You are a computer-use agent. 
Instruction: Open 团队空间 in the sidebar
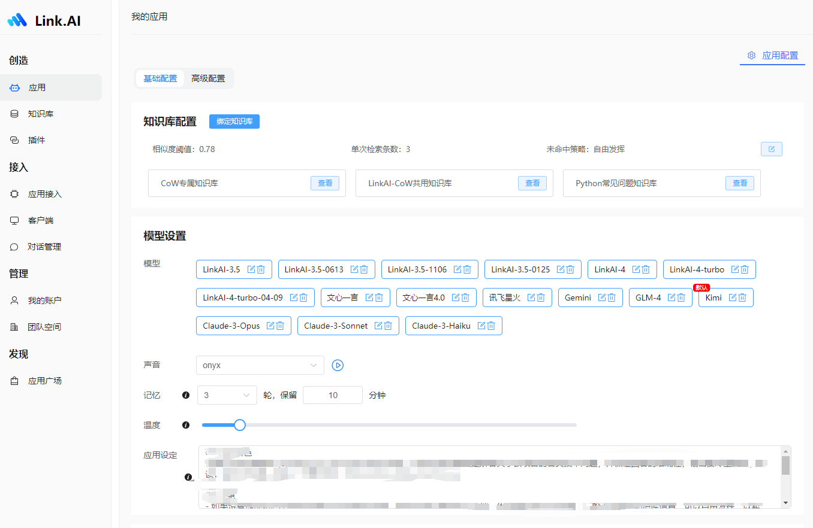point(51,327)
